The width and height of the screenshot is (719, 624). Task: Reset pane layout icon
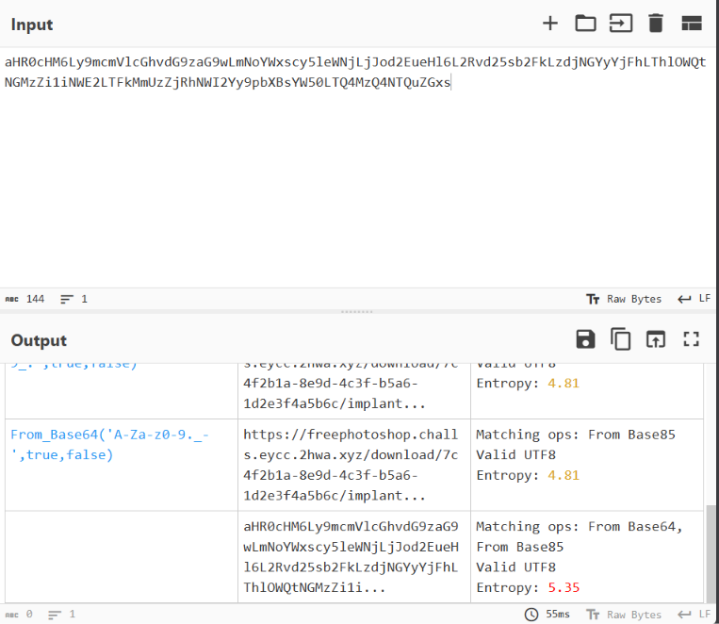(x=692, y=24)
